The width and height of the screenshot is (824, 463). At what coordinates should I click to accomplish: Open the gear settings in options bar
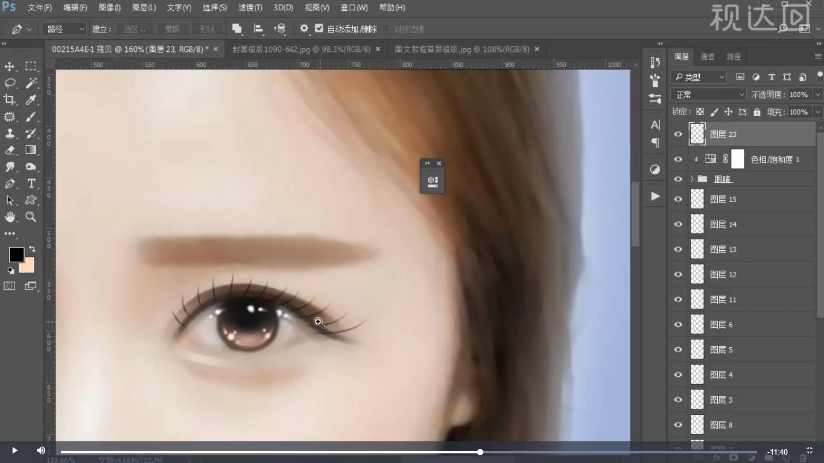click(x=304, y=29)
